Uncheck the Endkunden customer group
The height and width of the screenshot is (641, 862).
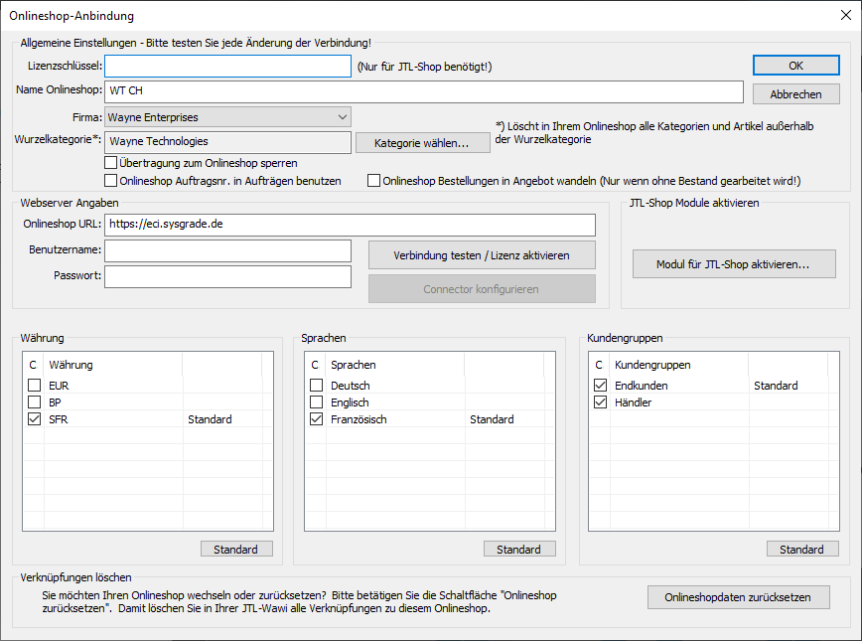tap(600, 386)
